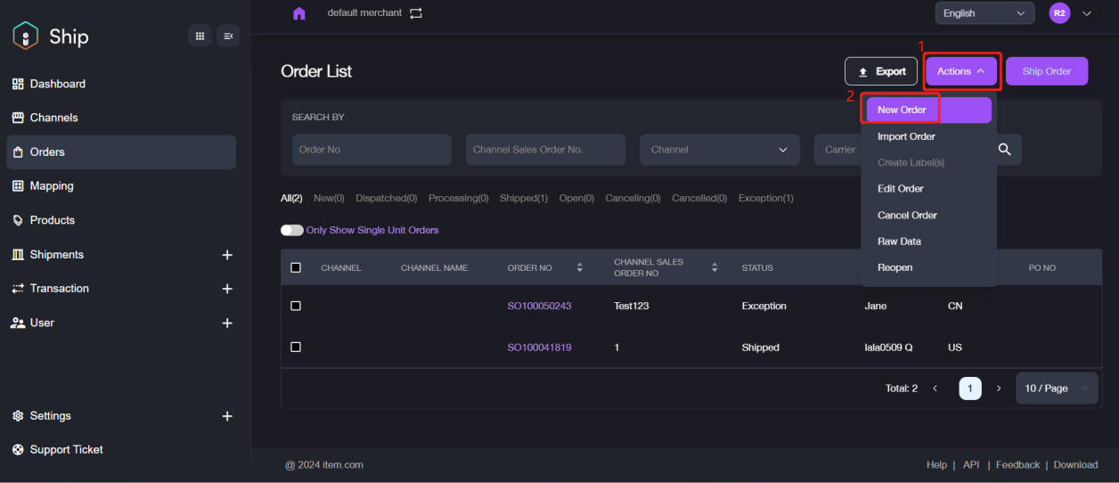The height and width of the screenshot is (483, 1119).
Task: Click the search magnifier icon
Action: click(x=1004, y=150)
